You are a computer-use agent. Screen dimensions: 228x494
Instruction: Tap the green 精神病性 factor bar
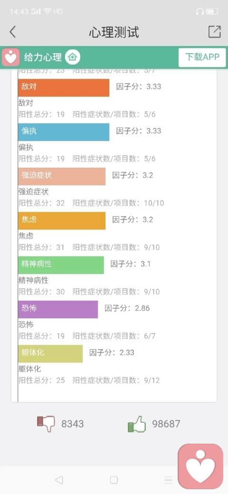click(x=61, y=265)
